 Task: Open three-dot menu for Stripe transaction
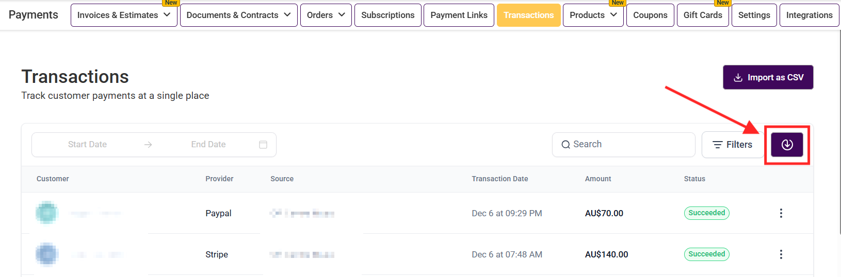pos(781,254)
